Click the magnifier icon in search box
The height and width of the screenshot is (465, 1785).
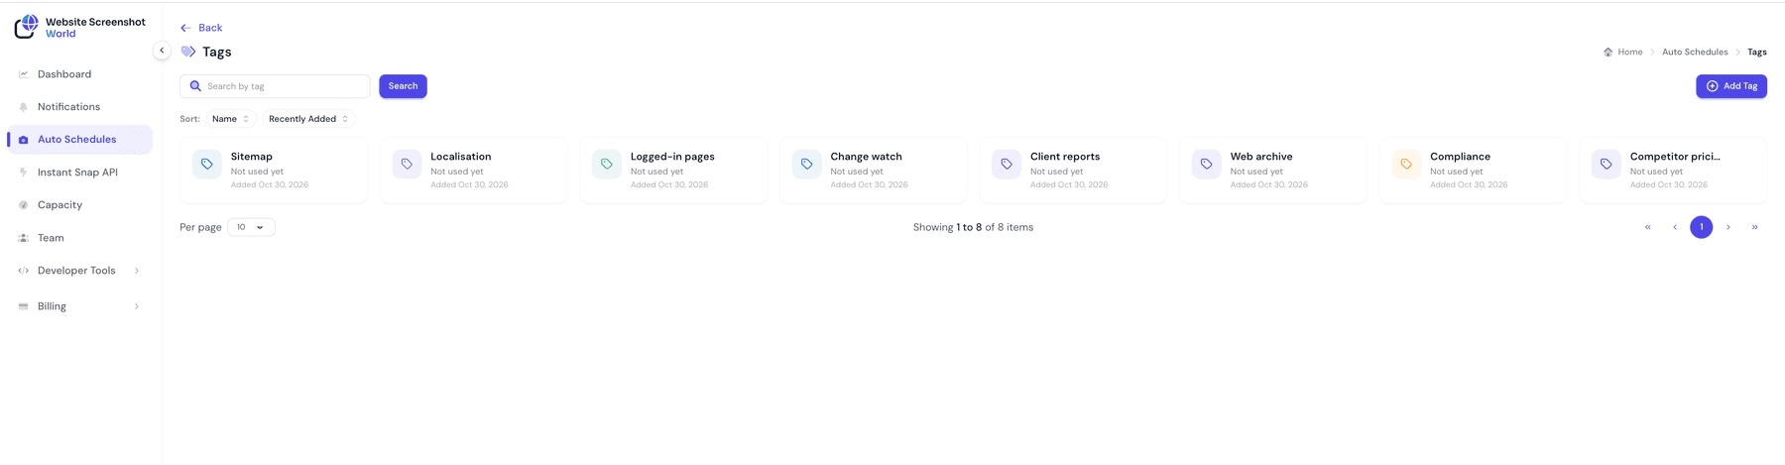tap(195, 86)
